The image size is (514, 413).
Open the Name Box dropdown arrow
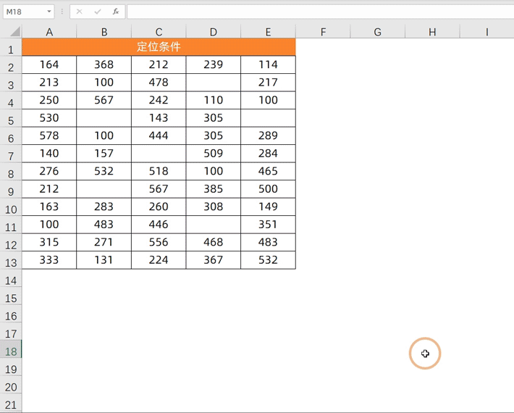(49, 12)
